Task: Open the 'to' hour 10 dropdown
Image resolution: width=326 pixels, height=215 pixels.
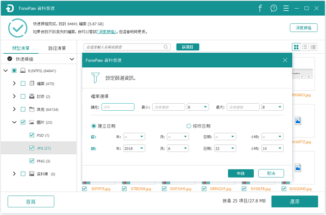Action: 272,148
